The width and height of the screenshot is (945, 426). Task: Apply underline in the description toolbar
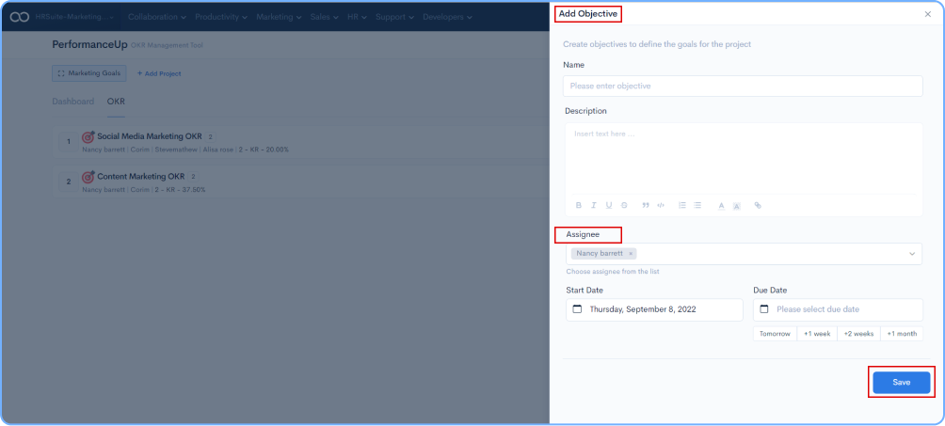[x=609, y=205]
